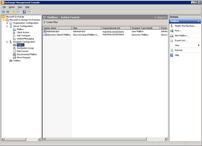Viewport: 202px width, 146px height.
Task: Click the results list horizontal scrollbar thumb
Action: pyautogui.click(x=96, y=139)
